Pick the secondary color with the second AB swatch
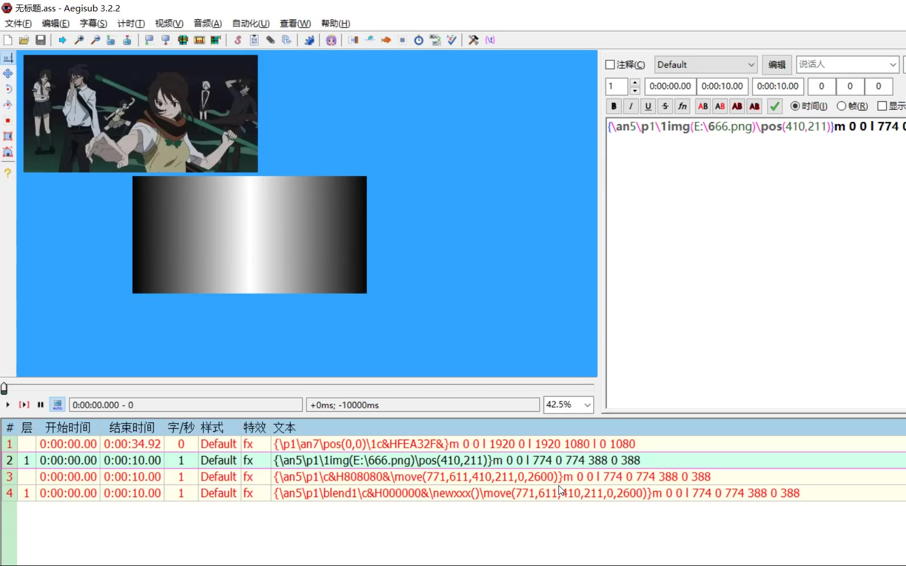Viewport: 906px width, 566px height. coord(720,106)
